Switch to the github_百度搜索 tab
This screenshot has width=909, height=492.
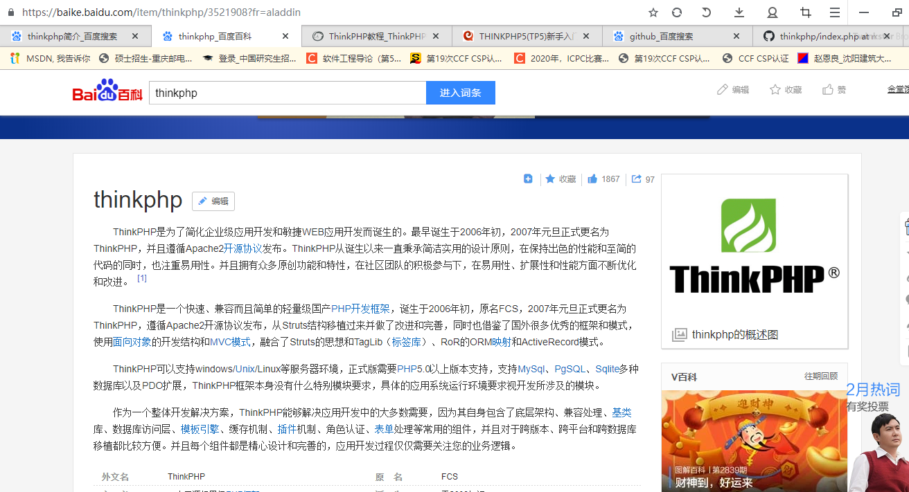click(661, 37)
